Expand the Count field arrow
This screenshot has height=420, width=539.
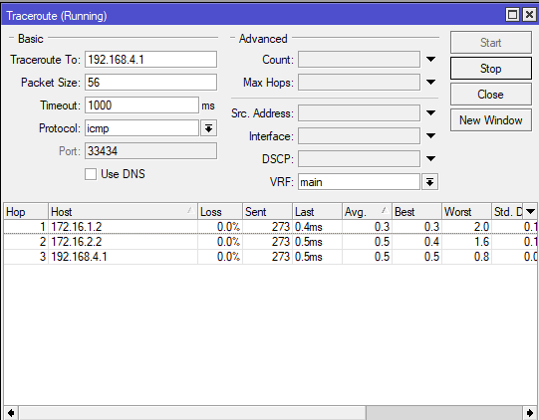pyautogui.click(x=430, y=60)
